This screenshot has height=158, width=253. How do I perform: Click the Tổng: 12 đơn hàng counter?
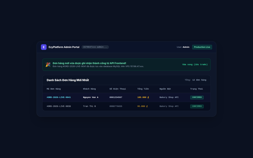coord(195,80)
